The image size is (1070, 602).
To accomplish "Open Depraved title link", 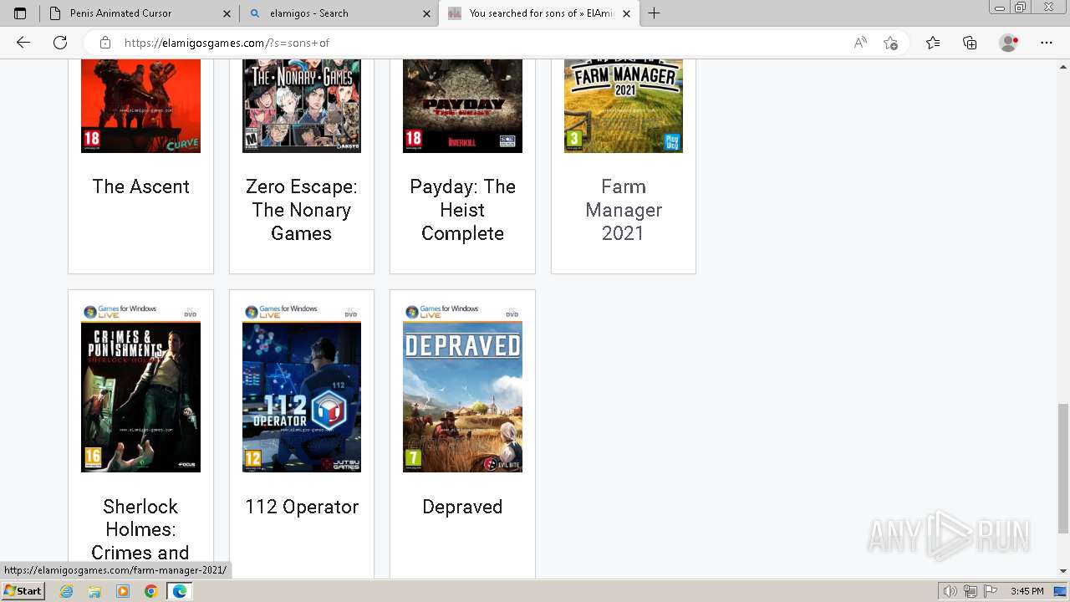I will pos(462,507).
